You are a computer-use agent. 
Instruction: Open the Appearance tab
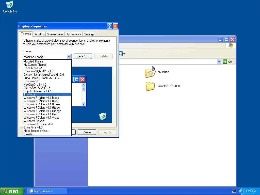[74, 34]
